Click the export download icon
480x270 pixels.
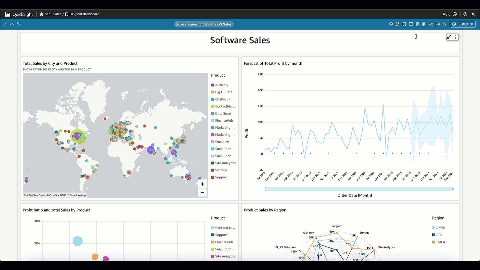tap(411, 24)
